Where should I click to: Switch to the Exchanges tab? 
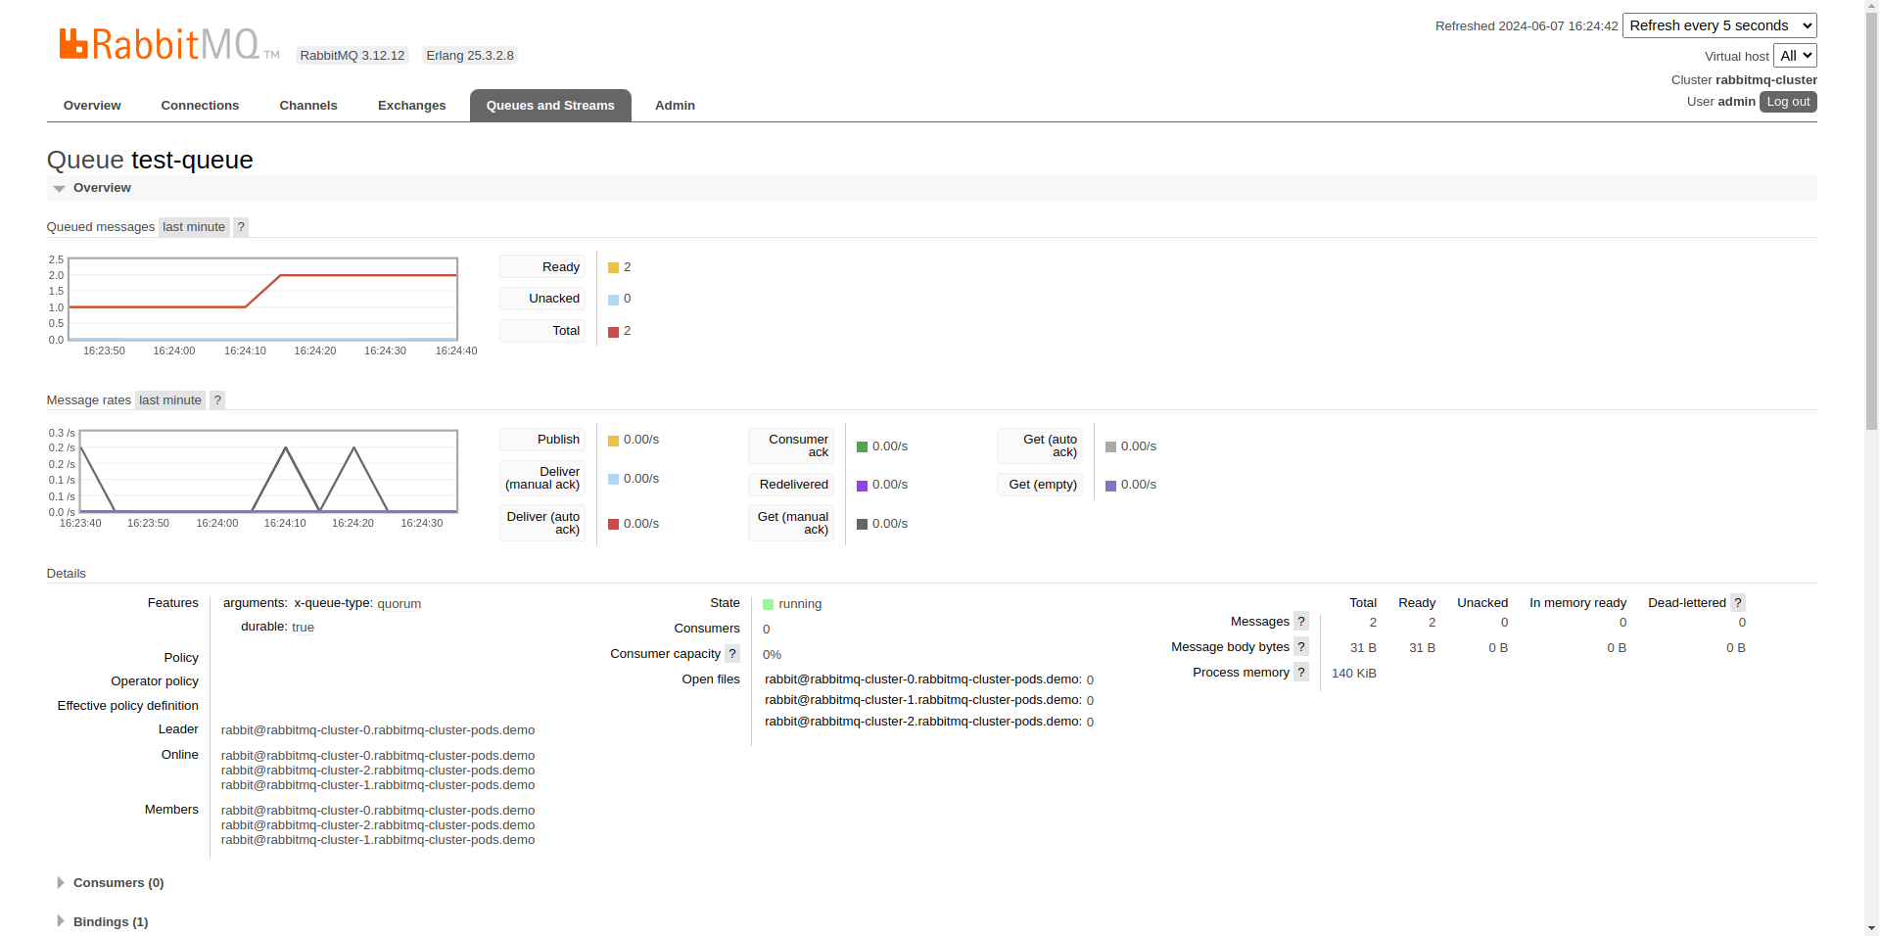click(411, 106)
